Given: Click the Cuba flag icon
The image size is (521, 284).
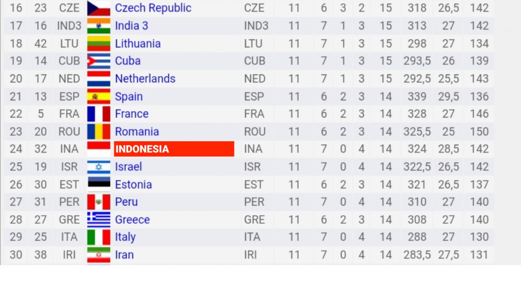Looking at the screenshot, I should pyautogui.click(x=99, y=61).
